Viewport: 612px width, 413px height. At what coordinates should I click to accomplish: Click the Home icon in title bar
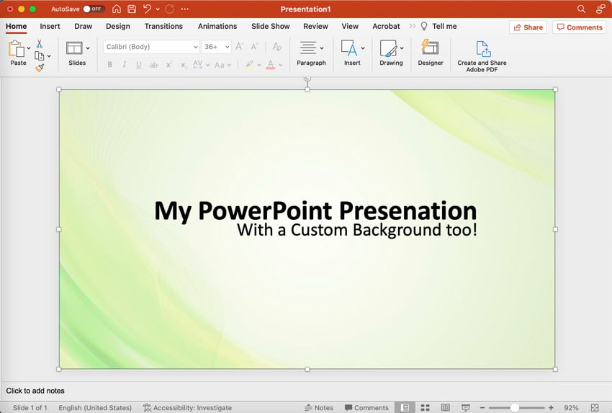(117, 9)
